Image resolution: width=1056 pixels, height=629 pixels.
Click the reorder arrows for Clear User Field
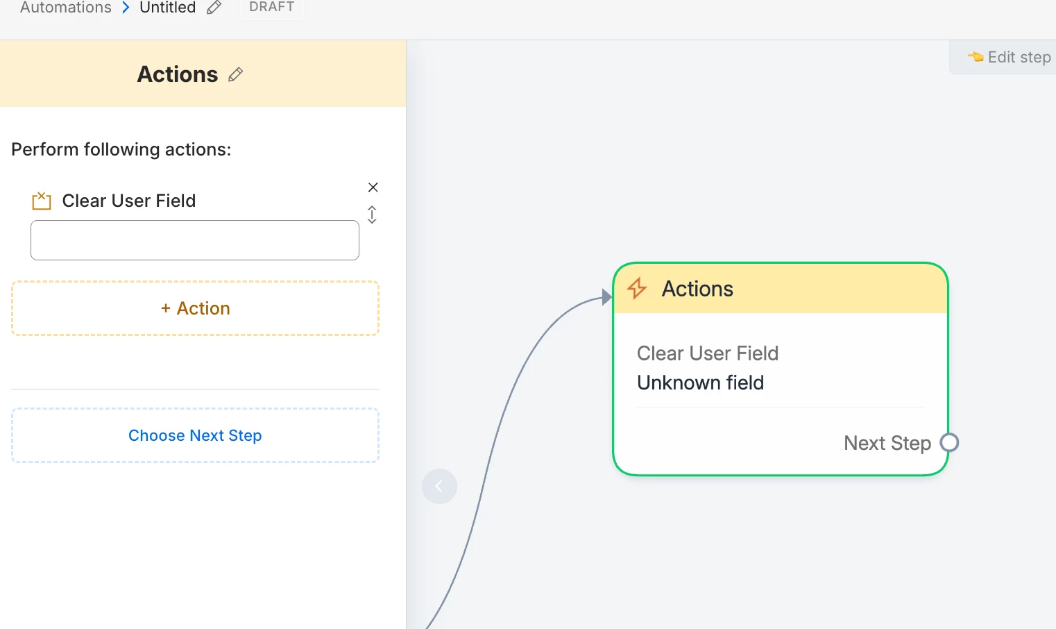(372, 215)
